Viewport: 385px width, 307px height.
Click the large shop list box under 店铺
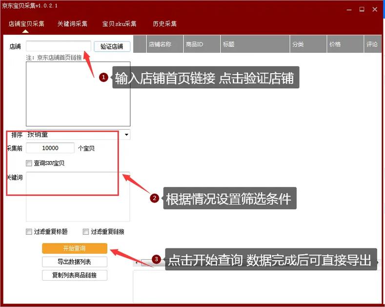78,94
